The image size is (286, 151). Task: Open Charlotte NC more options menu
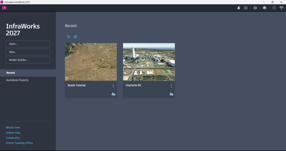[171, 85]
